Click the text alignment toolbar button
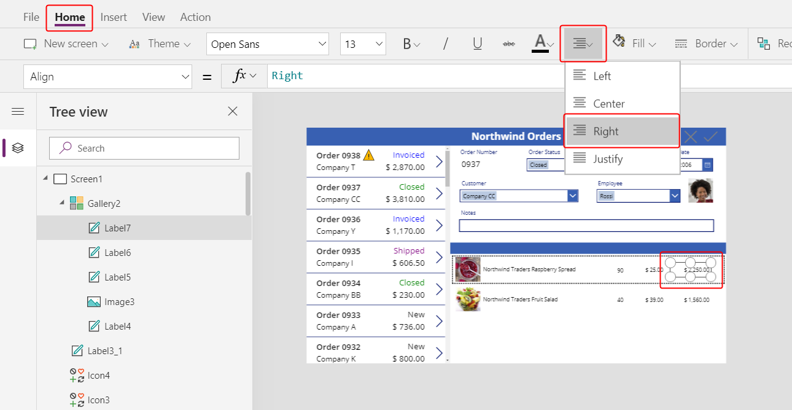This screenshot has height=410, width=792. pyautogui.click(x=583, y=44)
